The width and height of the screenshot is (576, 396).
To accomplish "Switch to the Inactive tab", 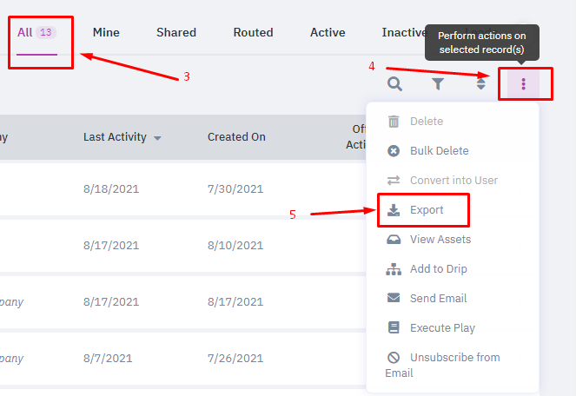I will click(404, 32).
